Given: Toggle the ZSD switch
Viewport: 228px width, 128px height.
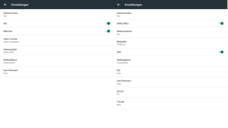Looking at the screenshot, I should [221, 52].
